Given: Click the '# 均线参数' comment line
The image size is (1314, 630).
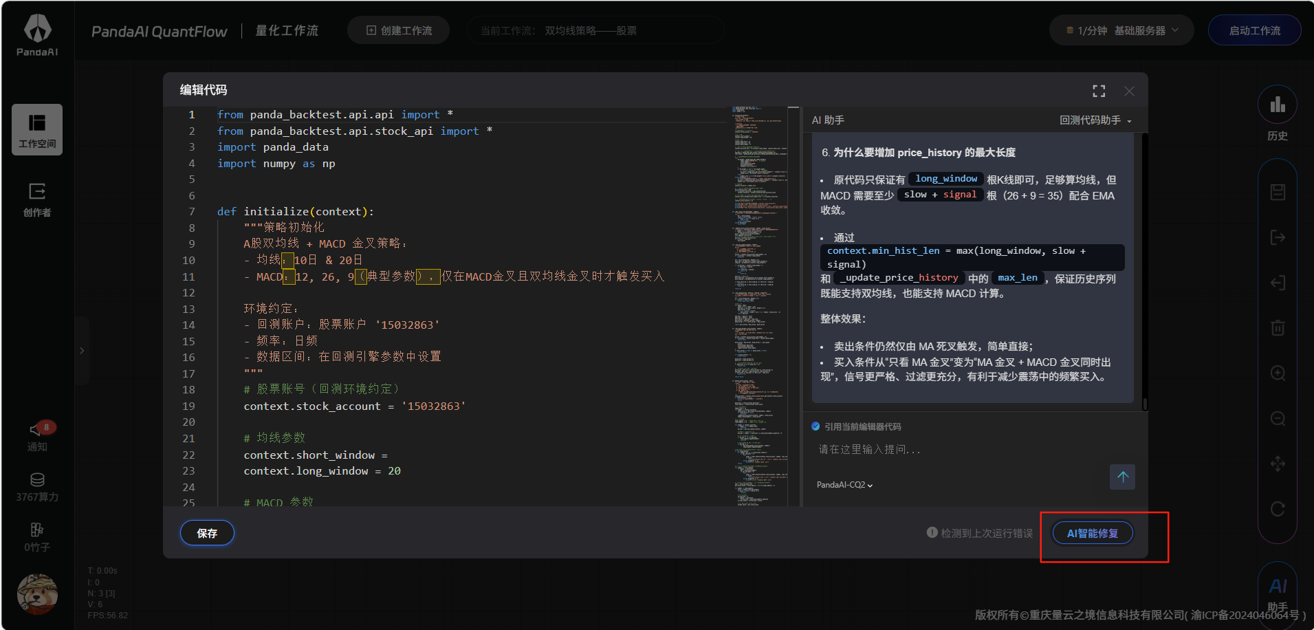Looking at the screenshot, I should click(274, 438).
